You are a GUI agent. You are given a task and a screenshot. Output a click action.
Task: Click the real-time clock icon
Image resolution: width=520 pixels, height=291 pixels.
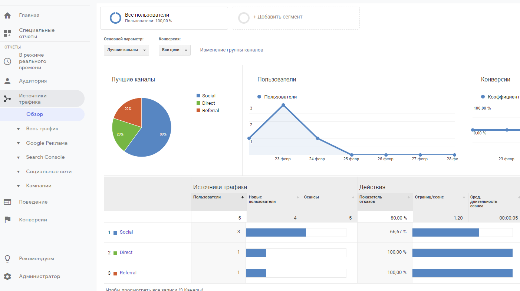pyautogui.click(x=7, y=61)
